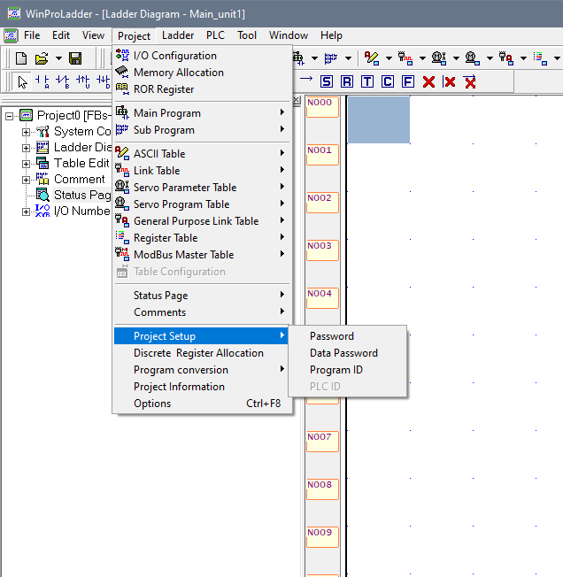Choose Options Ctrl+F8 menu entry
Screen dimensions: 563x577
pos(202,404)
